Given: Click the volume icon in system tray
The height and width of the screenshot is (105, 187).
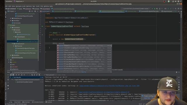Looking at the screenshot, I should point(176,1).
